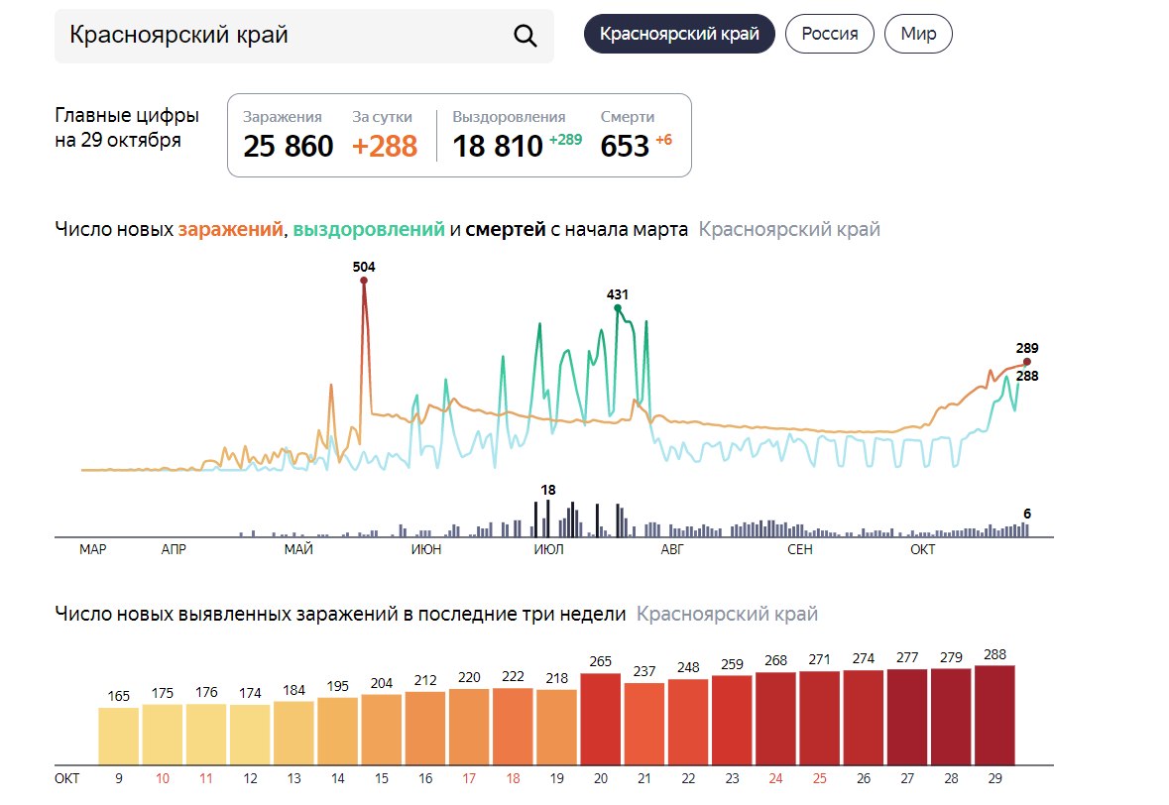Click the recoveries count 18 810
This screenshot has width=1169, height=805.
(x=498, y=147)
